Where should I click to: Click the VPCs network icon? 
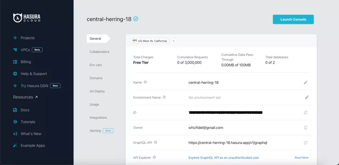point(15,50)
